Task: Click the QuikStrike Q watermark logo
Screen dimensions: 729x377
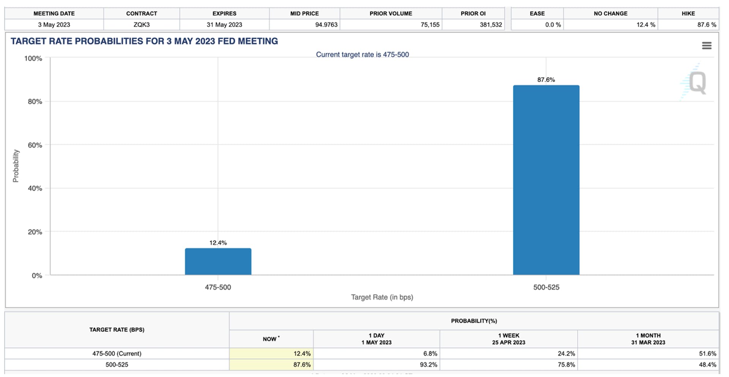Action: [694, 82]
